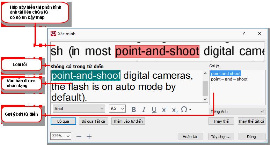Click the Thay thế tất cả button

tap(251, 121)
